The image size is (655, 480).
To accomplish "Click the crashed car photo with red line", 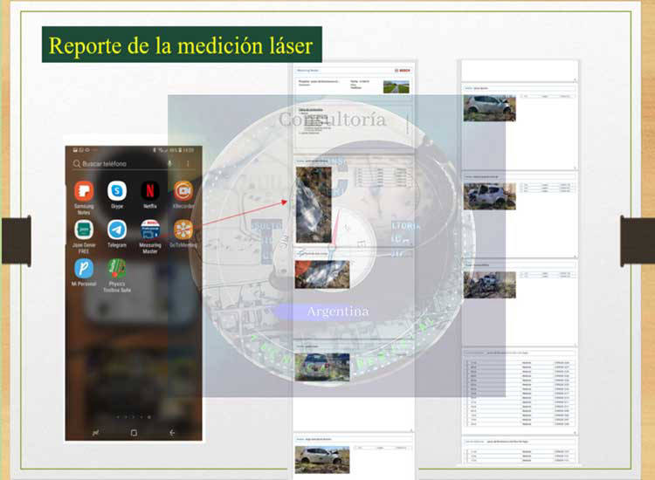I will pyautogui.click(x=314, y=204).
